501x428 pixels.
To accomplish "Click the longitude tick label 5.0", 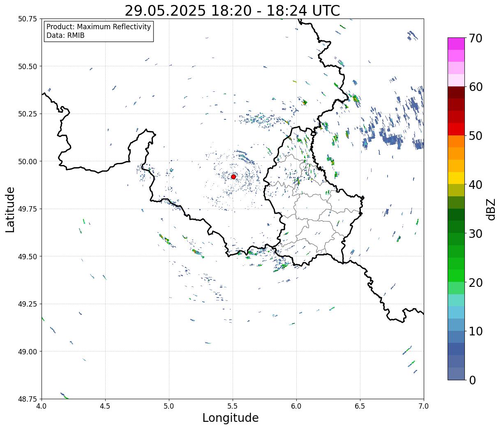I will tap(169, 406).
